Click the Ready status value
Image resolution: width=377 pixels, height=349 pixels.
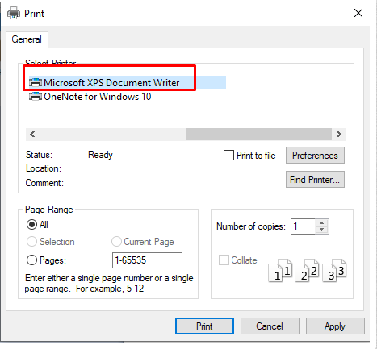[100, 155]
